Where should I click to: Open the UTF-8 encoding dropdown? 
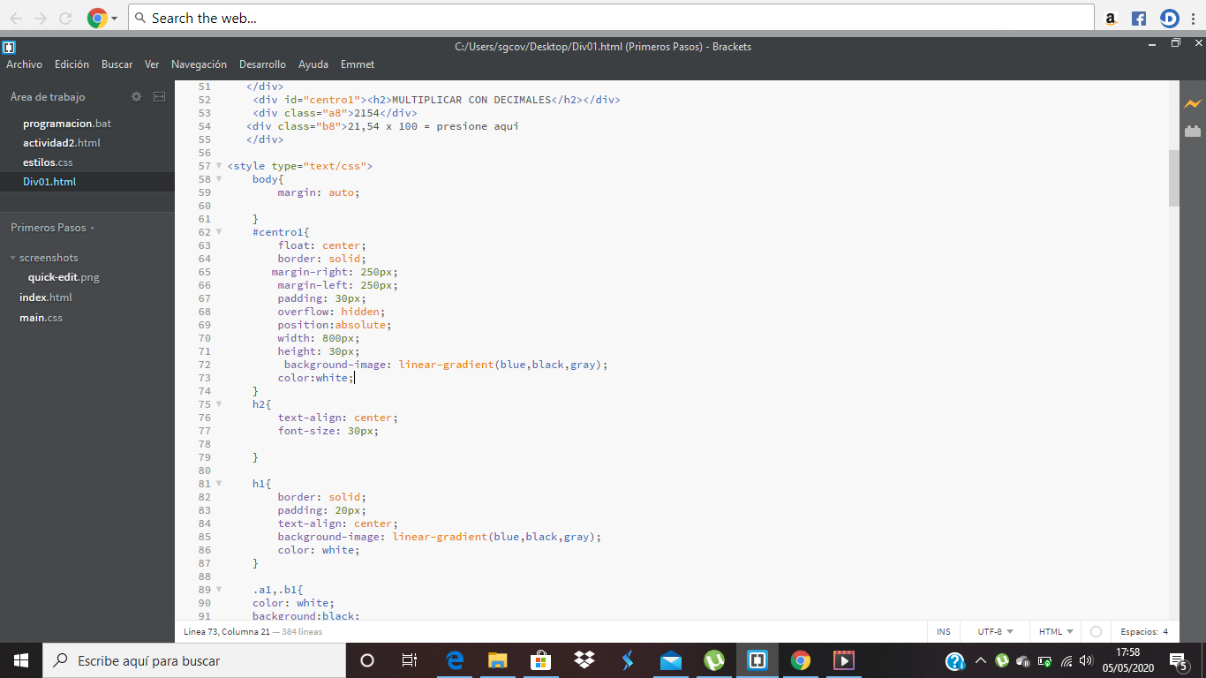point(995,632)
